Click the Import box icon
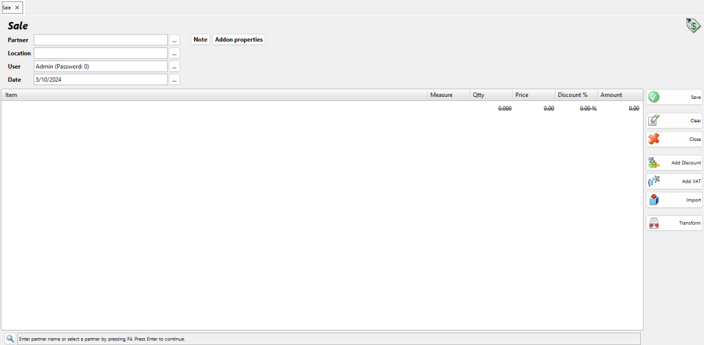 pyautogui.click(x=654, y=200)
